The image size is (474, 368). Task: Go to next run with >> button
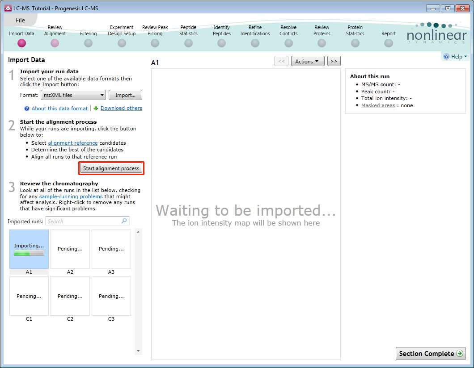[334, 61]
